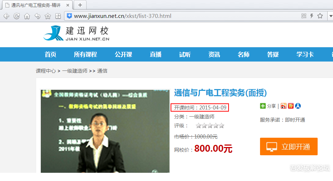The image size is (333, 181).
Task: Click the course title 通信与广电工程实务(面授)
Action: [x=220, y=93]
